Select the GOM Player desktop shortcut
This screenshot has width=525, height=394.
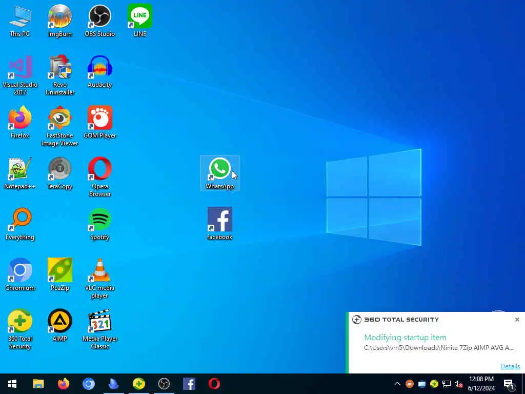click(100, 122)
